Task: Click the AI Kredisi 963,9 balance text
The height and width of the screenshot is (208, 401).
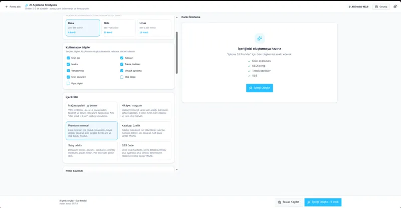Action: (360, 7)
